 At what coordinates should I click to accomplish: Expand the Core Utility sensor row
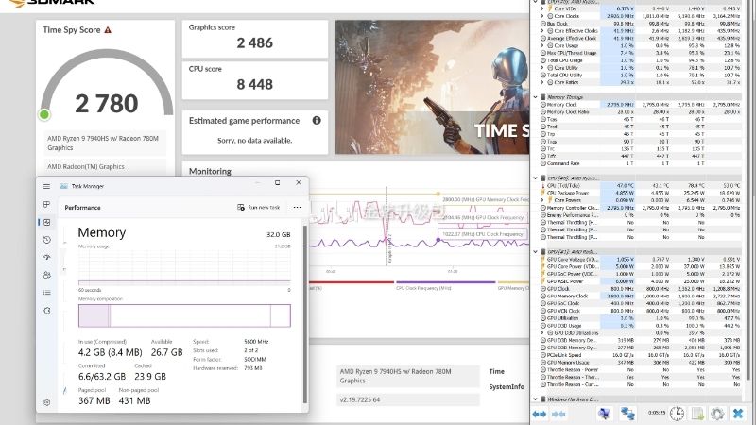pyautogui.click(x=542, y=67)
